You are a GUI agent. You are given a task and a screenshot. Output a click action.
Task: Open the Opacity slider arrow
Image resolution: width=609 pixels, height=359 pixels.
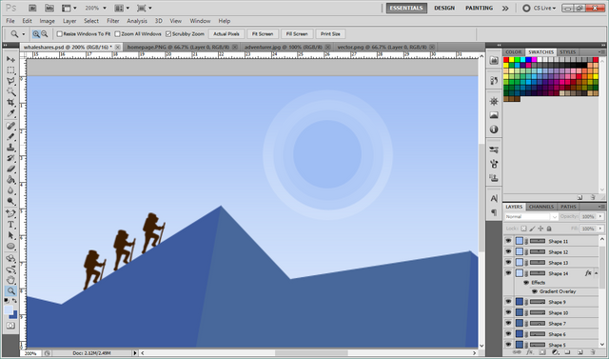pos(600,217)
